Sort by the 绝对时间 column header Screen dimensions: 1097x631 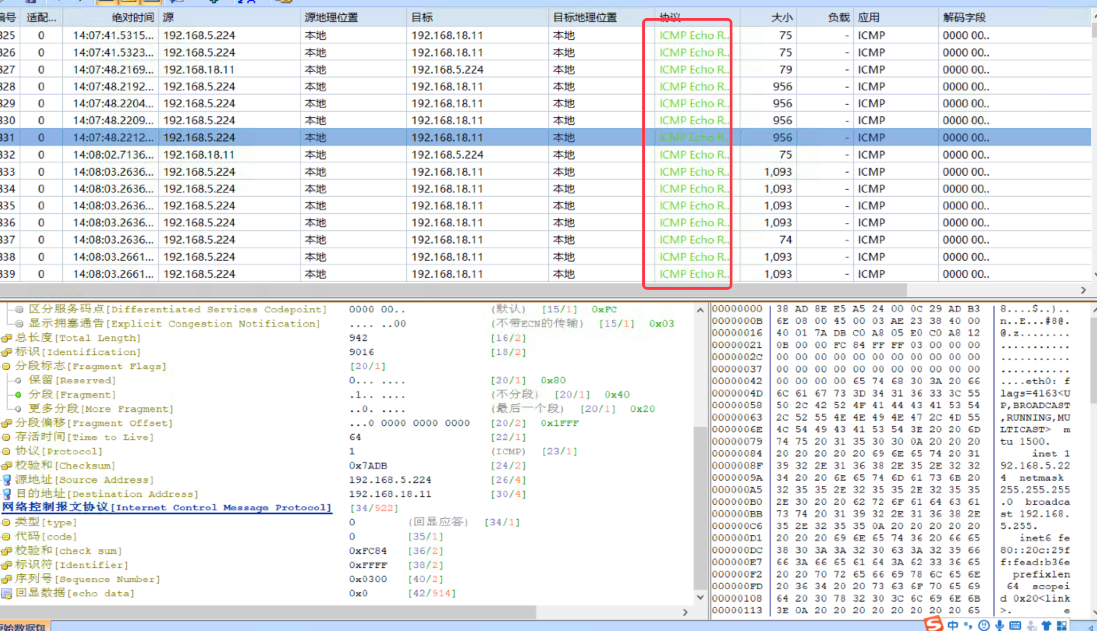click(x=132, y=18)
